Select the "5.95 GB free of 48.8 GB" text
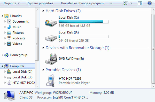The image size is (155, 102). [75, 26]
